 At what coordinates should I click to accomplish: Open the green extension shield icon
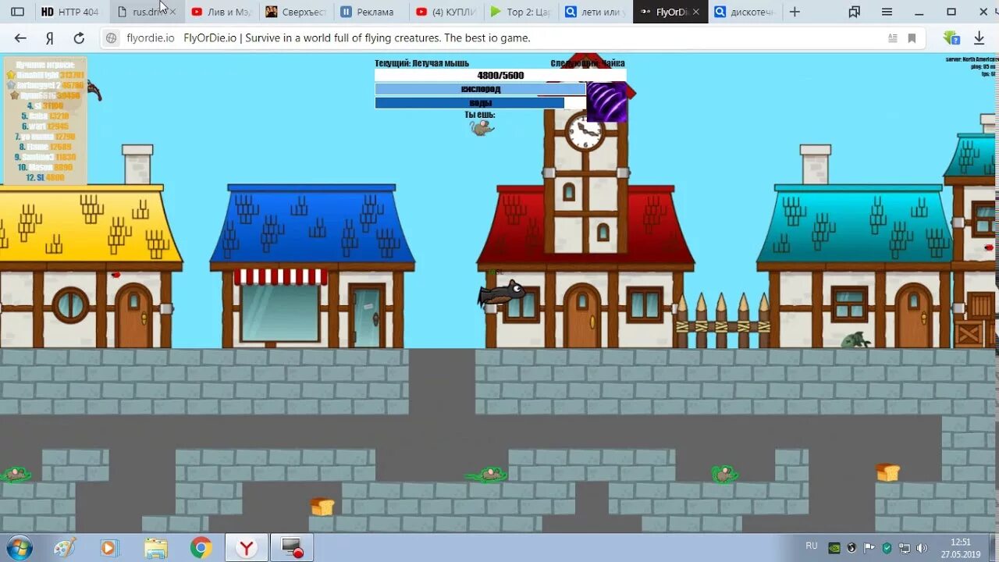(x=951, y=37)
